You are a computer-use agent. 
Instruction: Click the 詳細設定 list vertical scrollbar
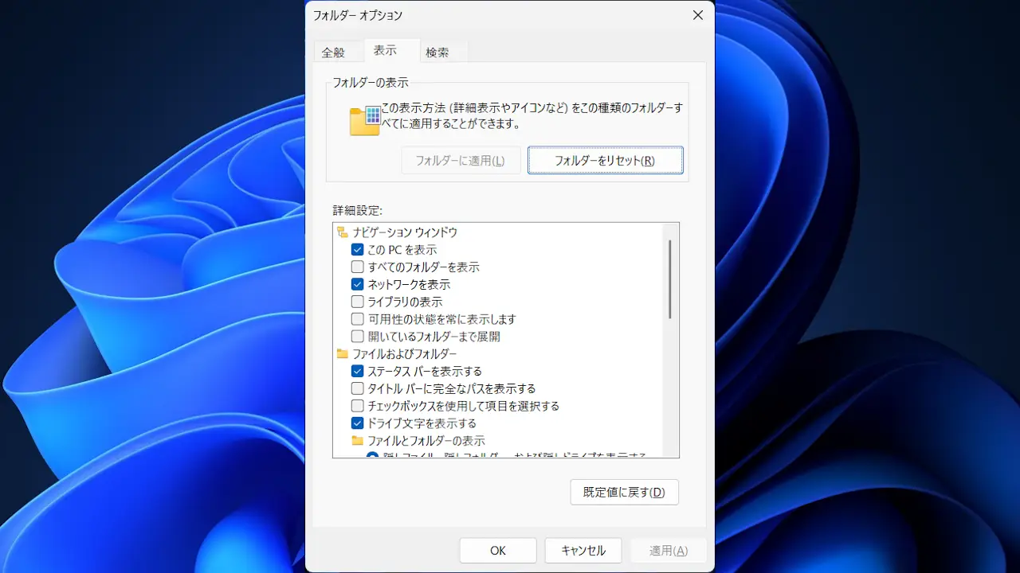pyautogui.click(x=670, y=279)
